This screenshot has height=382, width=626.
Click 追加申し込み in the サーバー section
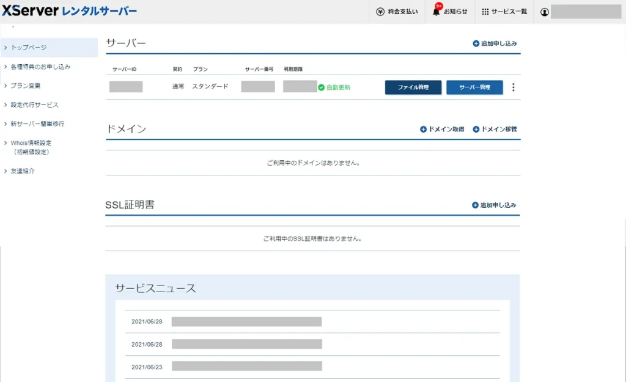pyautogui.click(x=499, y=43)
